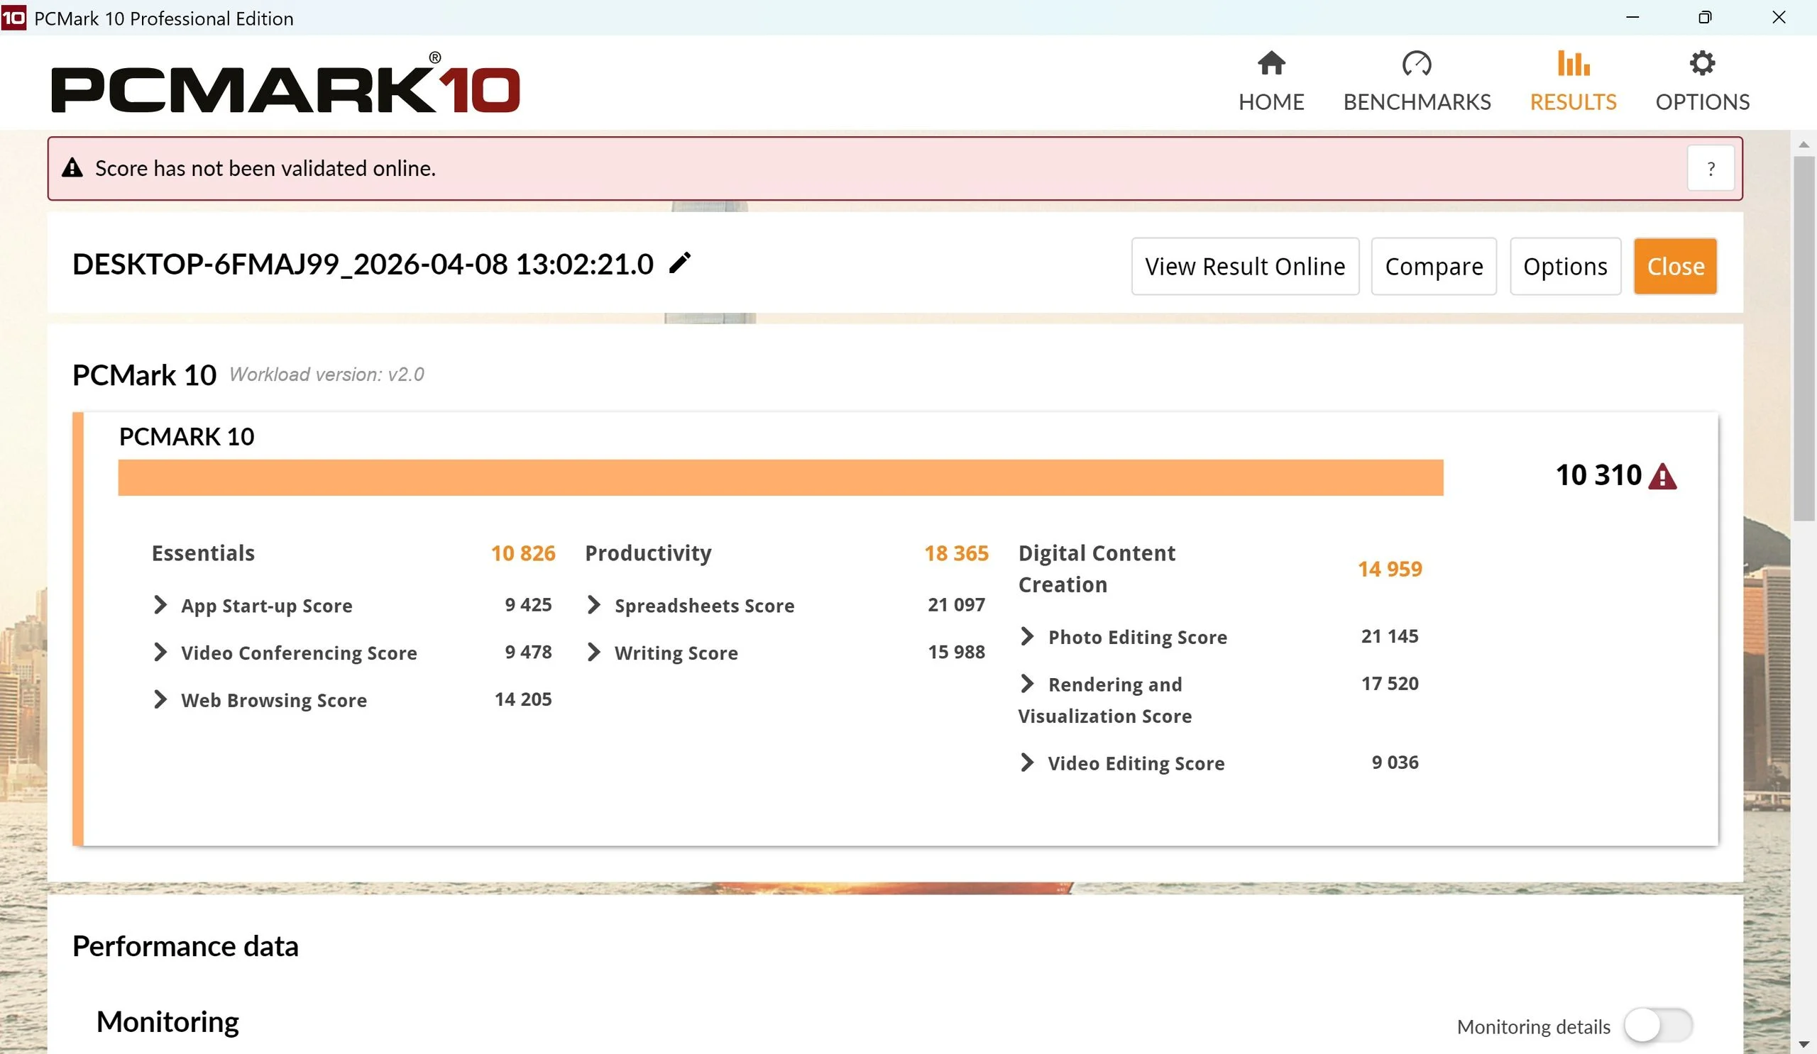The width and height of the screenshot is (1817, 1054).
Task: Click the red warning triangle beside 10 310
Action: 1663,476
